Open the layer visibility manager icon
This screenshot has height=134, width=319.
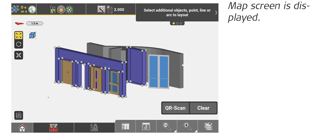coord(208,127)
